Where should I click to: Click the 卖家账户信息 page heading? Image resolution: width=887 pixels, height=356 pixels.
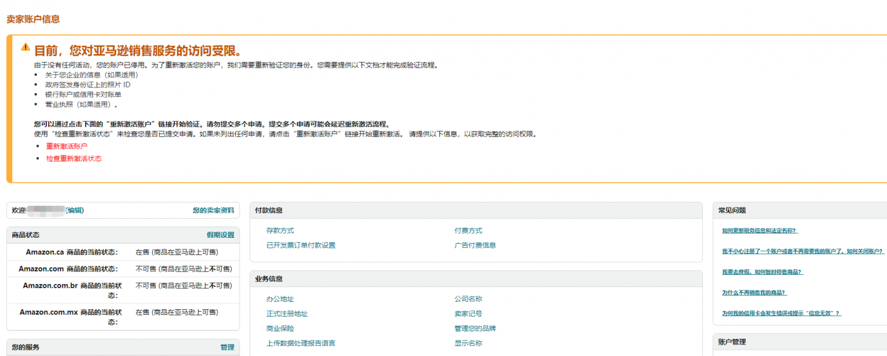[x=33, y=19]
